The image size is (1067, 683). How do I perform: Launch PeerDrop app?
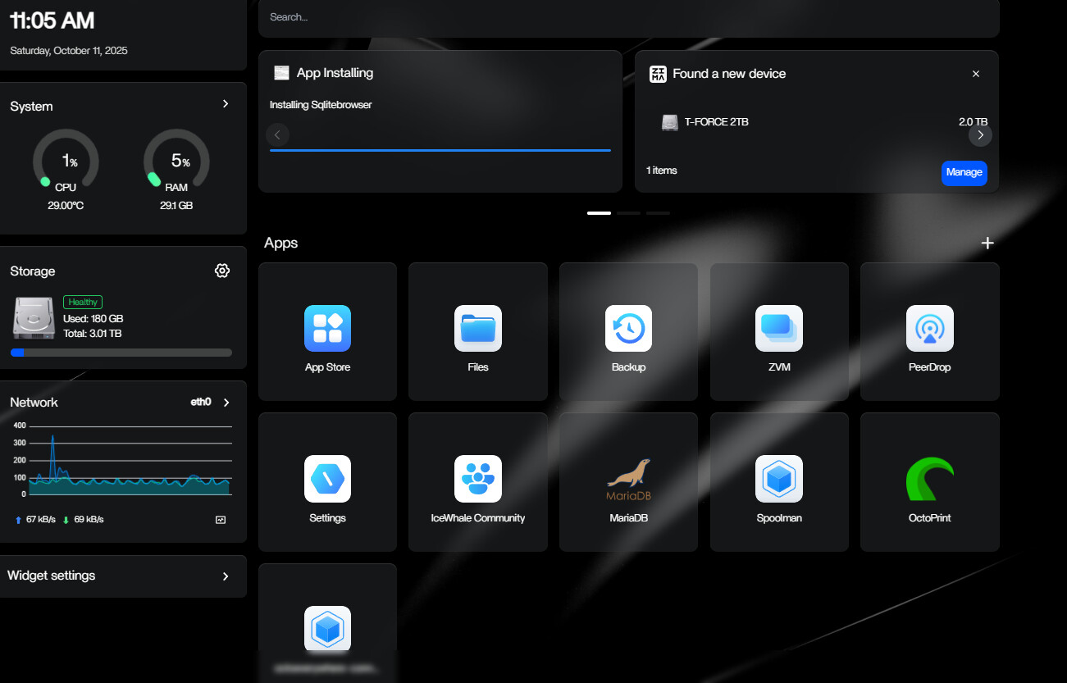point(929,329)
